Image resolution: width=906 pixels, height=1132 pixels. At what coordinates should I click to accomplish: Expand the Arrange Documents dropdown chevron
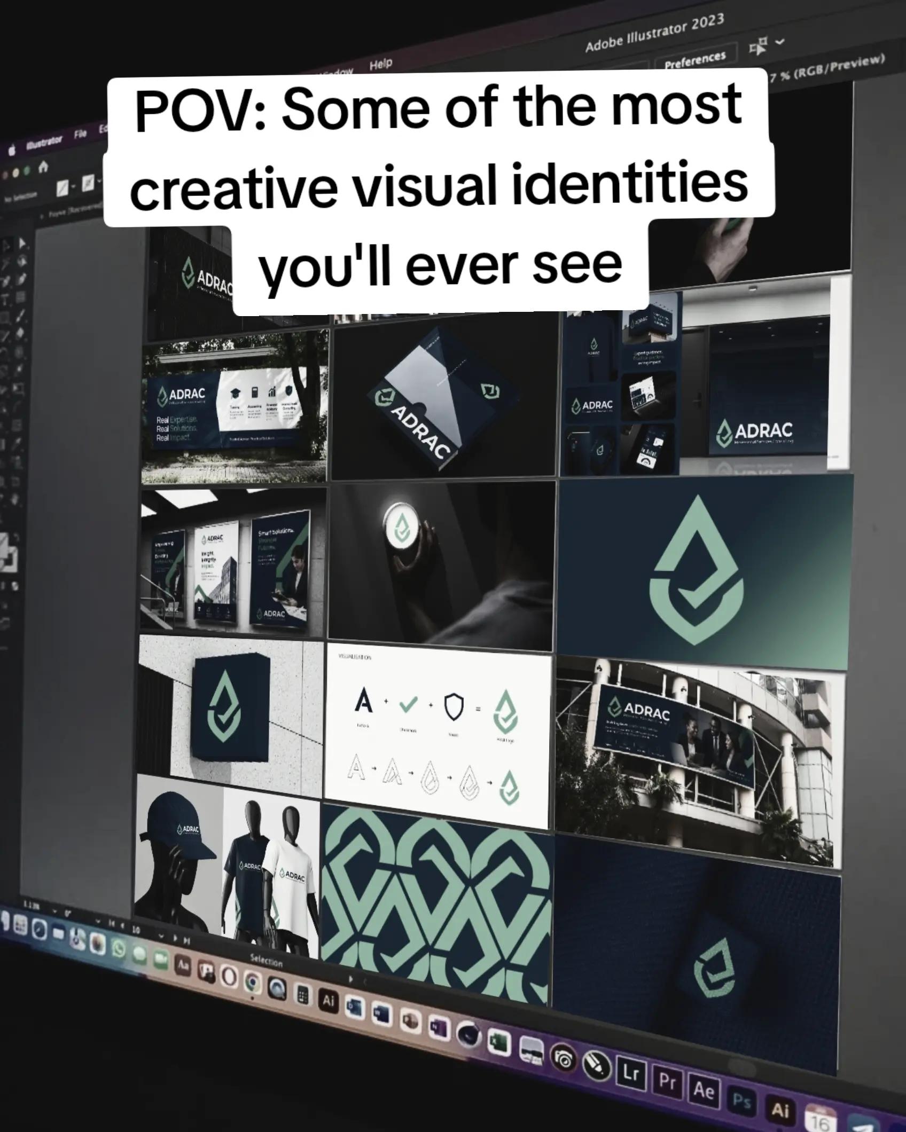780,41
